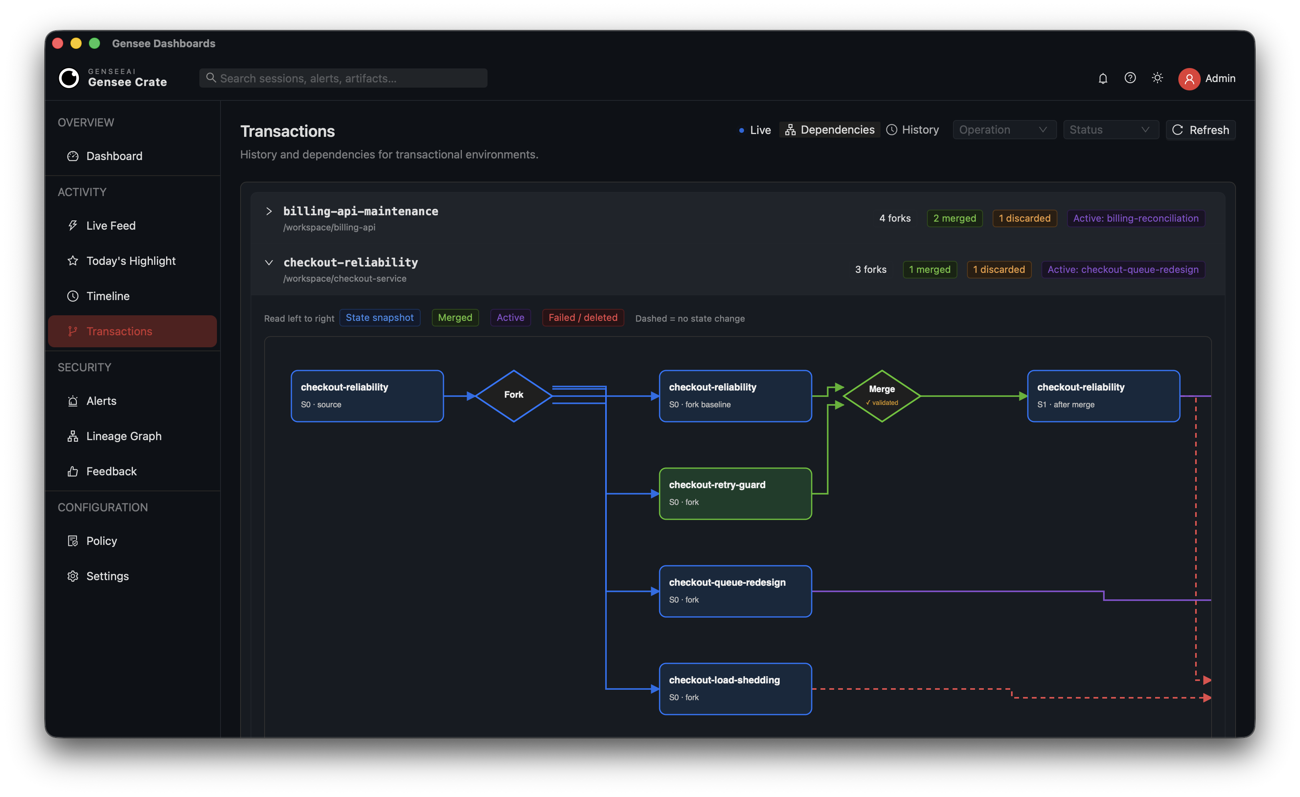
Task: Open Today's Highlight
Action: 132,260
